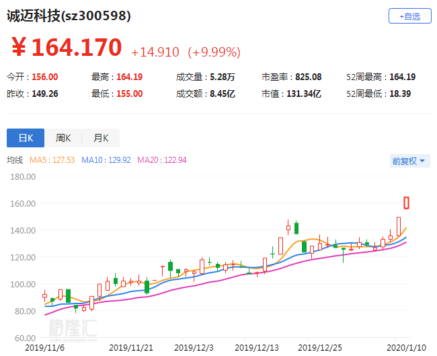Add stock to watchlist with +自选 button
The height and width of the screenshot is (356, 437).
409,16
